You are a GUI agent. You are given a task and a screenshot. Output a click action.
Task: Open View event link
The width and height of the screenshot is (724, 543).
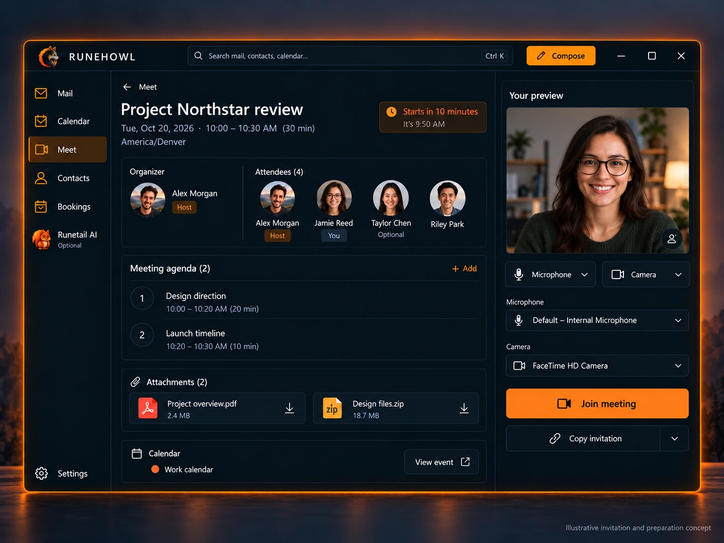[x=441, y=462]
